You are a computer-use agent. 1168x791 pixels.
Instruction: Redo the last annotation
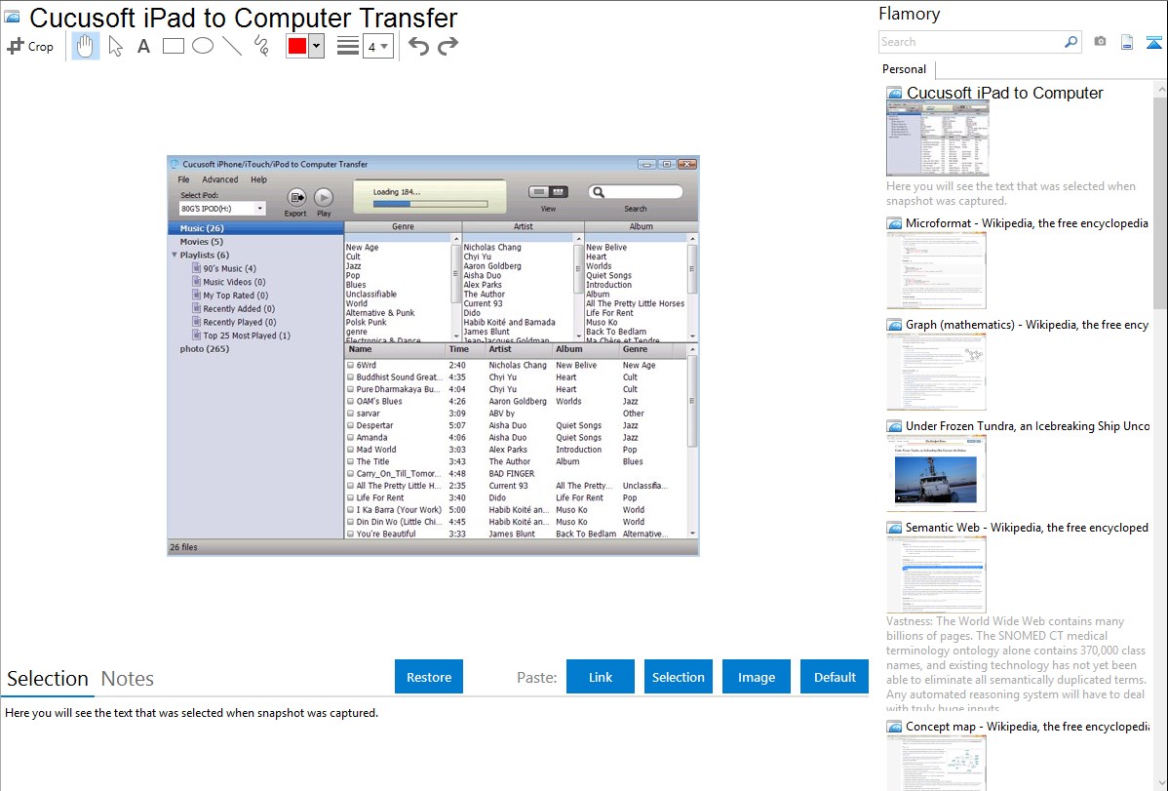point(448,46)
